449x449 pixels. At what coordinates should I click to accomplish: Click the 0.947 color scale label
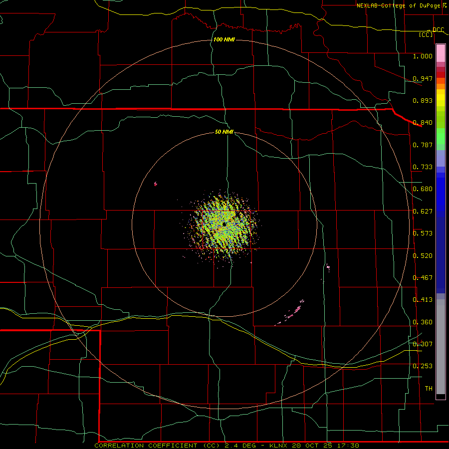[423, 78]
